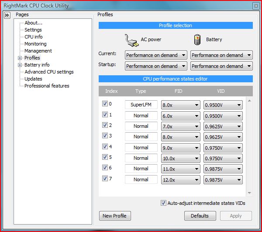This screenshot has width=262, height=232.
Task: Click the Type column header
Action: pyautogui.click(x=141, y=91)
